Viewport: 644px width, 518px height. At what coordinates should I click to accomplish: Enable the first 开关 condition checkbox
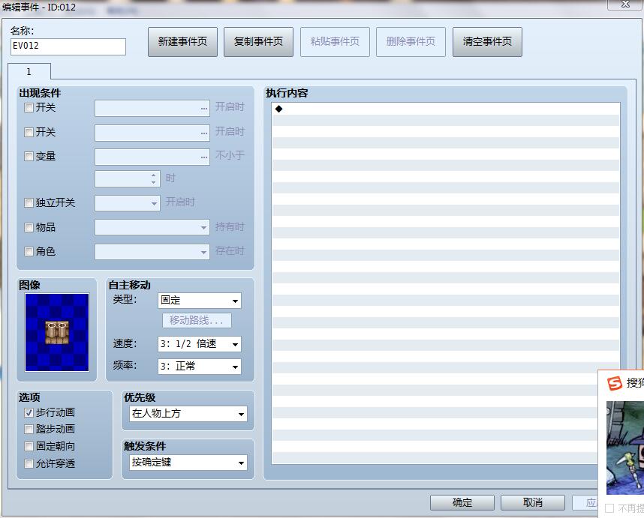click(x=29, y=108)
